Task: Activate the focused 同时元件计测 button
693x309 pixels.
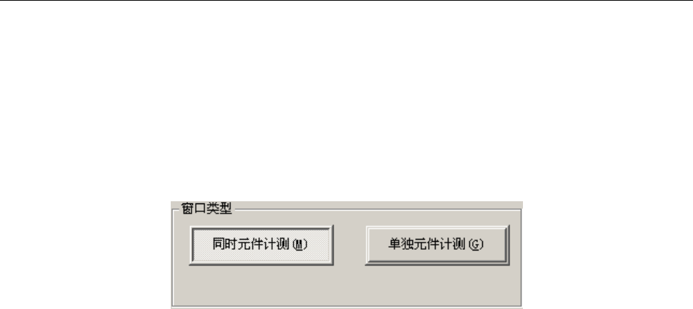Action: tap(261, 245)
